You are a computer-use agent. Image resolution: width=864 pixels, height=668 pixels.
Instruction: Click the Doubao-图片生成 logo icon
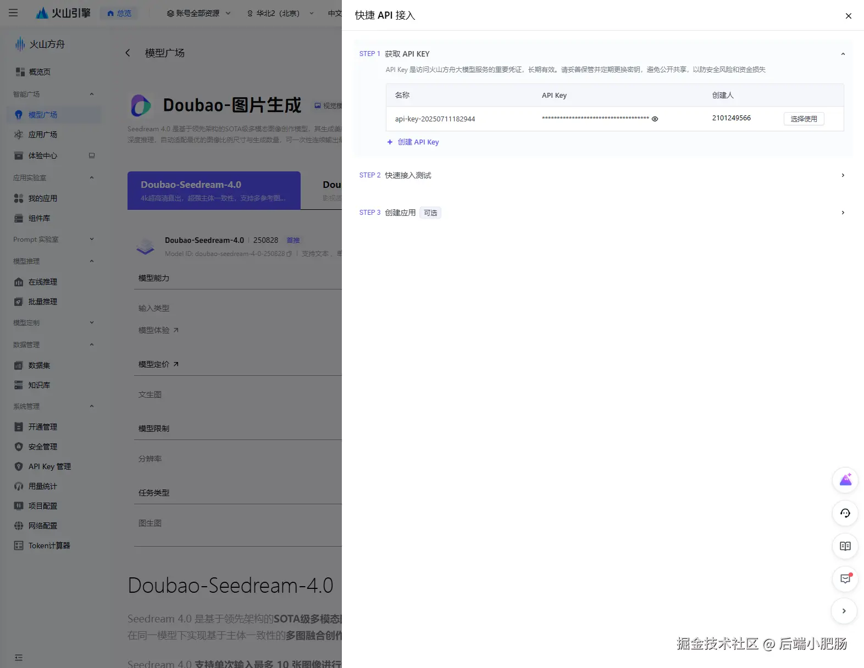pos(141,105)
